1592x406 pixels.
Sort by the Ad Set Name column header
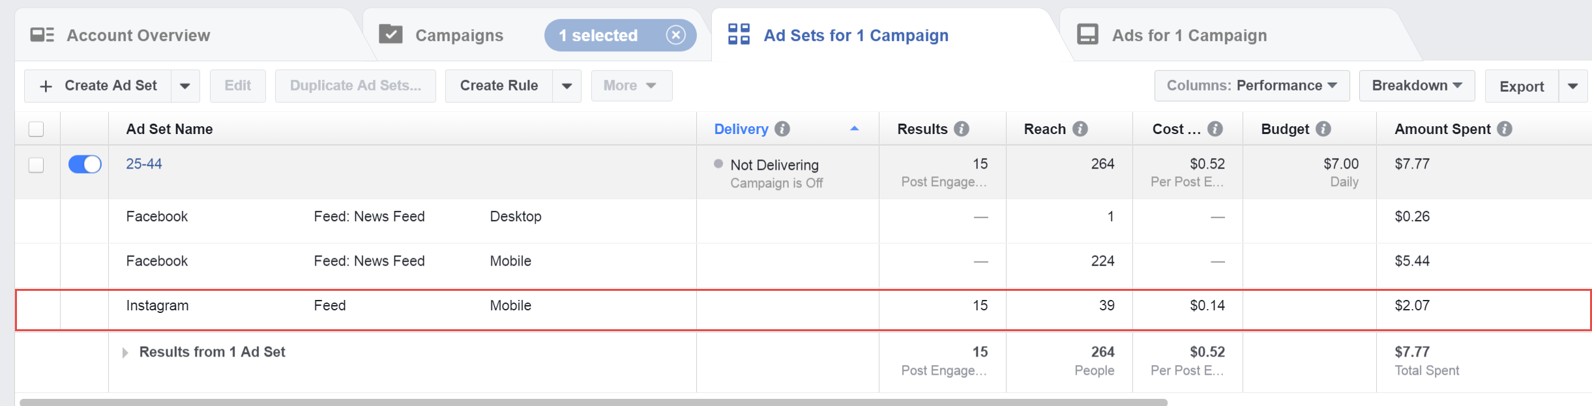(x=170, y=129)
